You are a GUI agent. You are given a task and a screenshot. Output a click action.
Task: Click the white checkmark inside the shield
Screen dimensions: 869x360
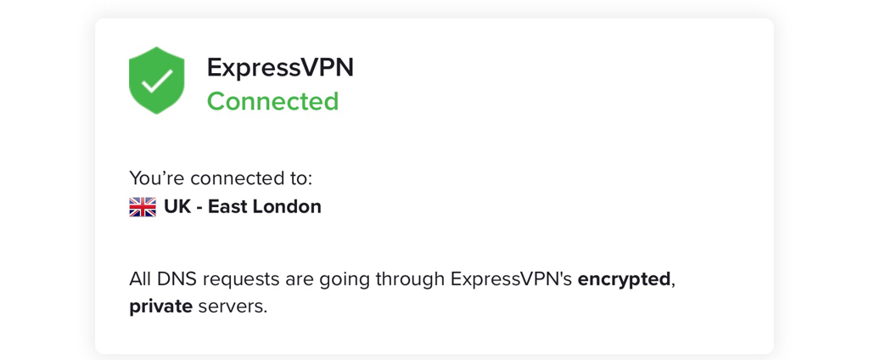157,82
